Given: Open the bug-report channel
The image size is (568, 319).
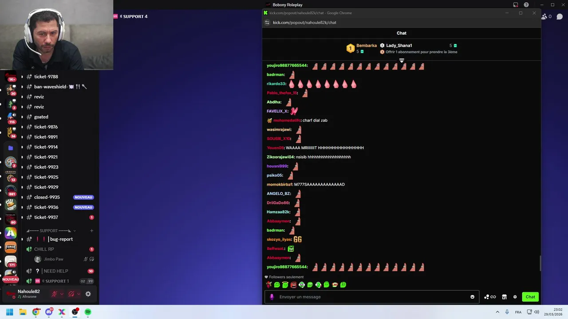Looking at the screenshot, I should [60, 239].
